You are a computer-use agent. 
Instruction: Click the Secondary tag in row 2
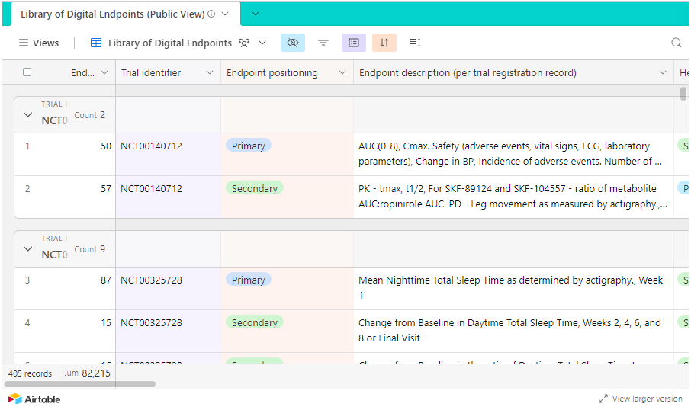pos(254,188)
